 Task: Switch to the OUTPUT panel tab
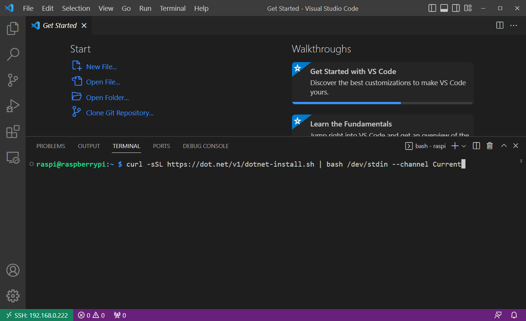click(89, 146)
